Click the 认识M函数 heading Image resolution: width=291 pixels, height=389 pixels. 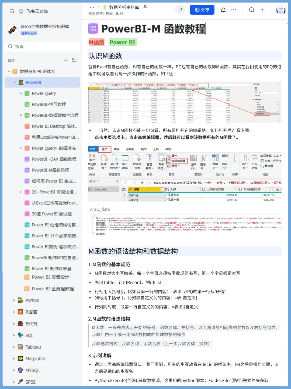105,56
